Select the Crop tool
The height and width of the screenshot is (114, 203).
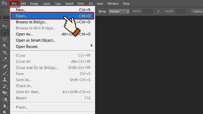point(5,52)
